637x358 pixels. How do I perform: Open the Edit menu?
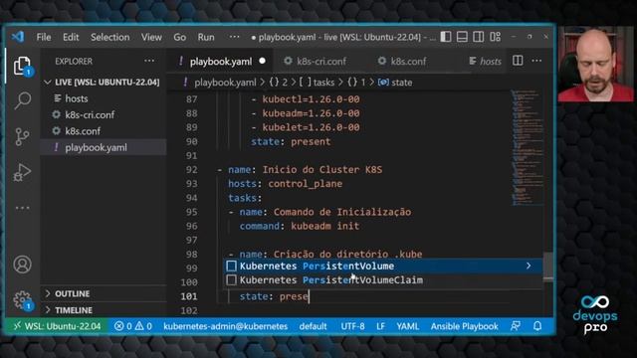point(71,37)
